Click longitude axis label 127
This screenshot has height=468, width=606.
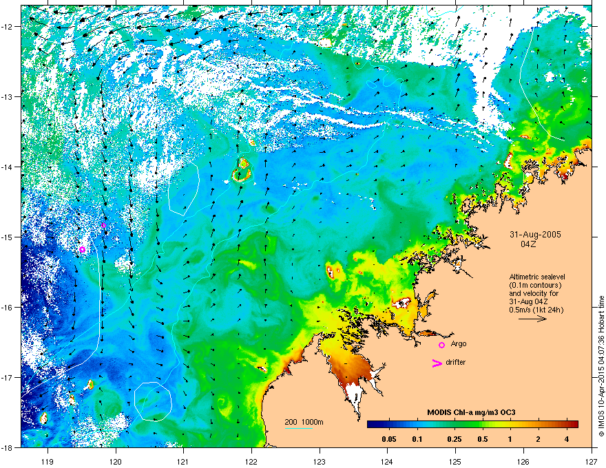pos(592,461)
